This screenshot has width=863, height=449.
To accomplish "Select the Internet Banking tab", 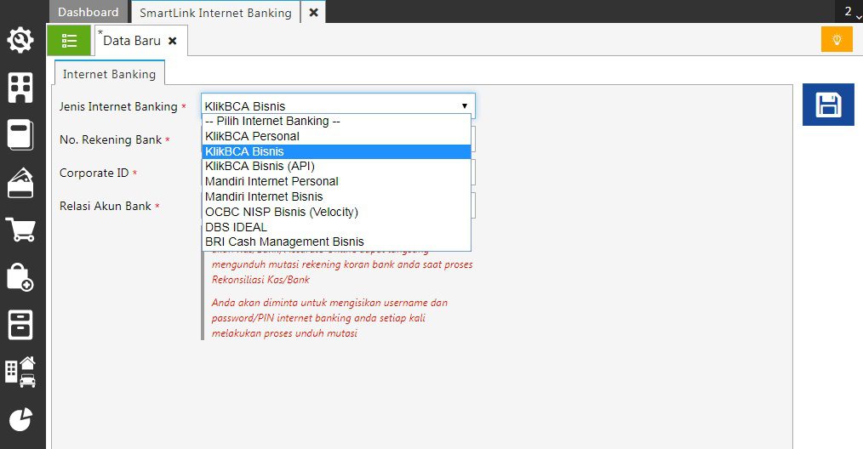I will coord(109,74).
